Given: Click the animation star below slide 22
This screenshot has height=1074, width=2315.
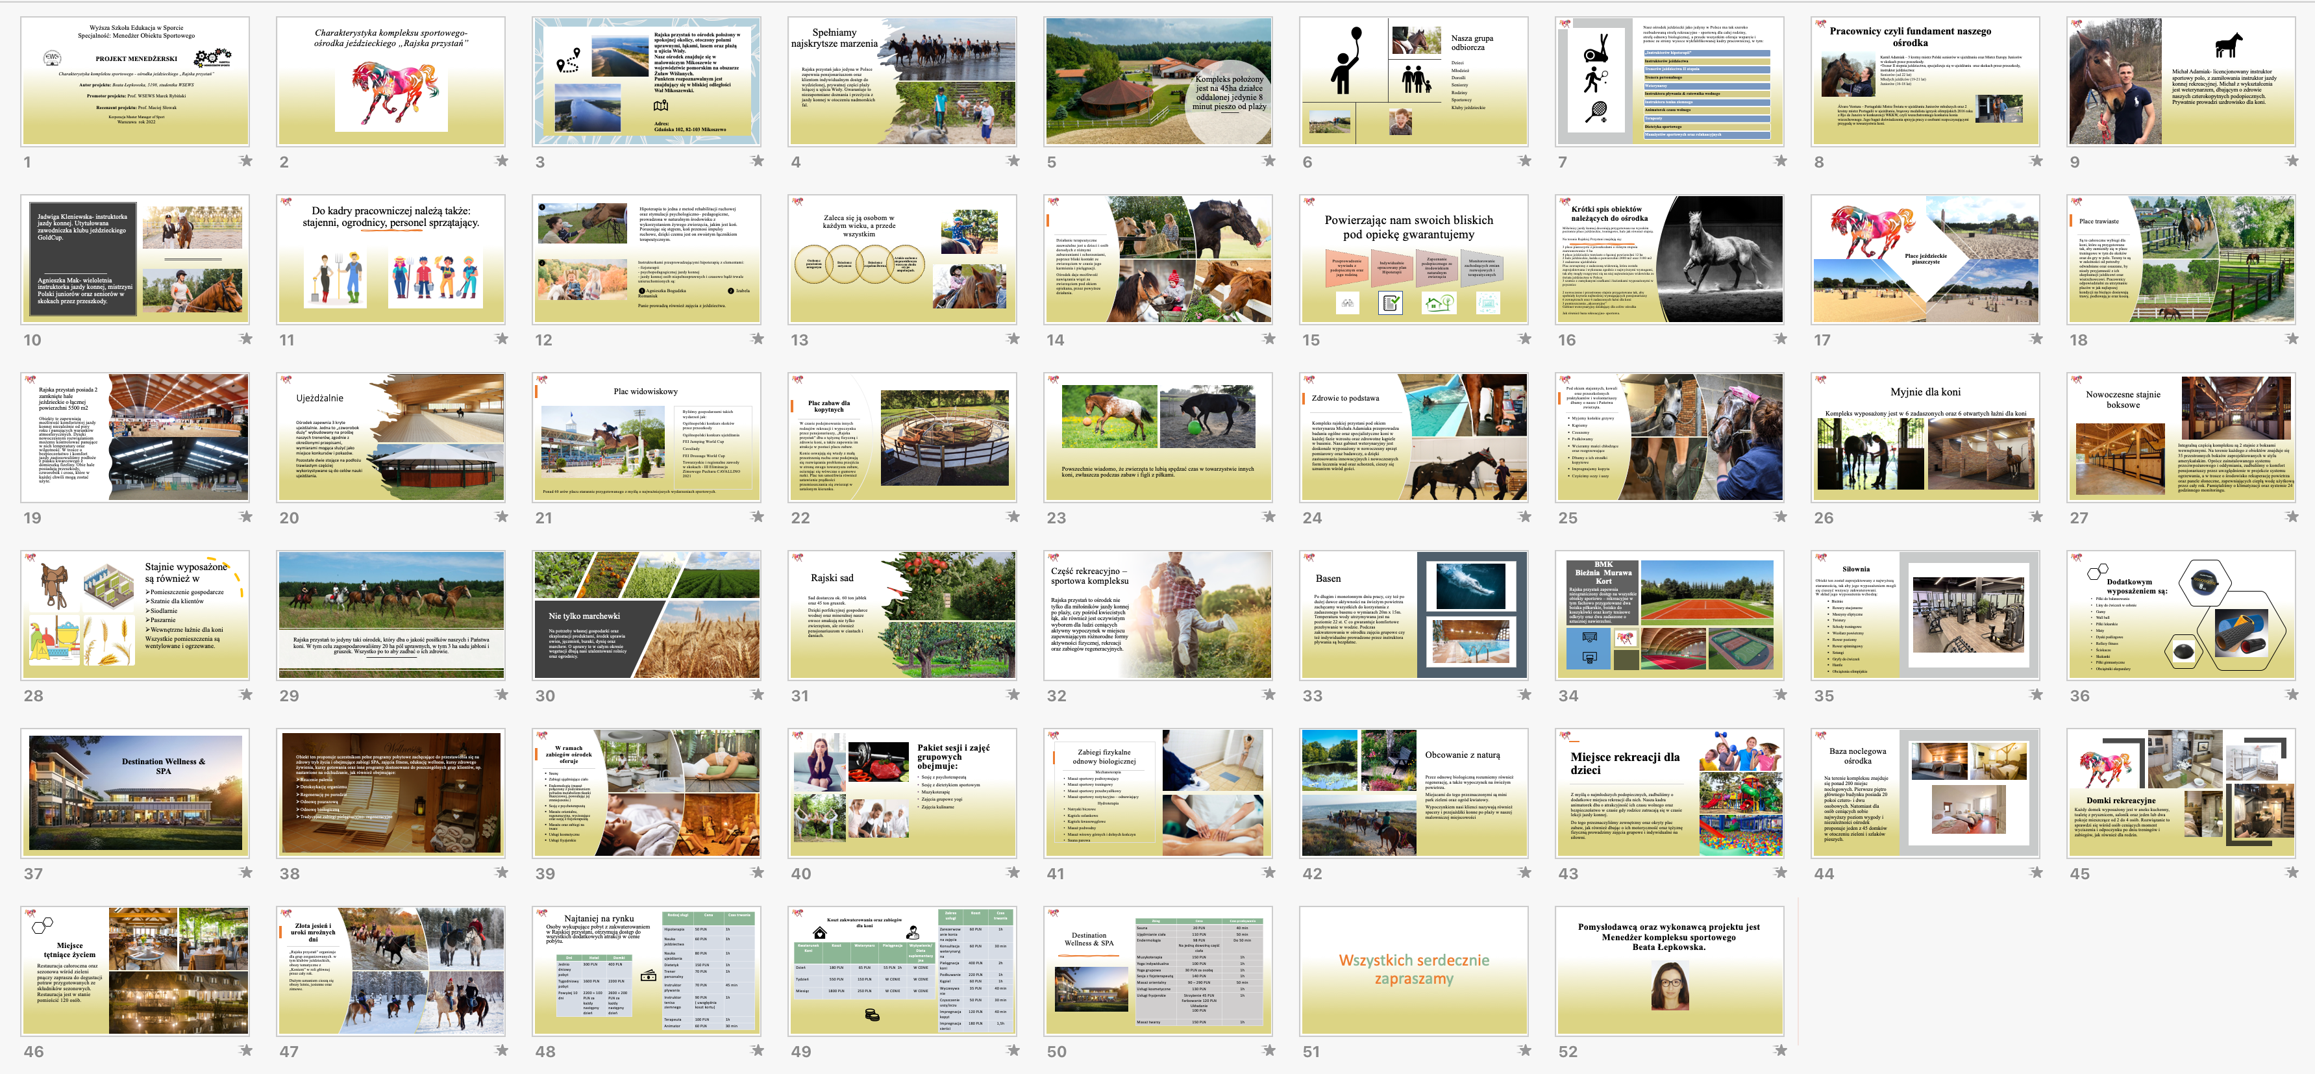Looking at the screenshot, I should pyautogui.click(x=1013, y=517).
